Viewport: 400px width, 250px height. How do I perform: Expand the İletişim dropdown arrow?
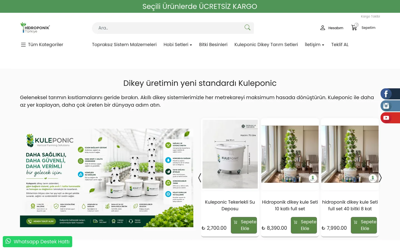tap(323, 45)
